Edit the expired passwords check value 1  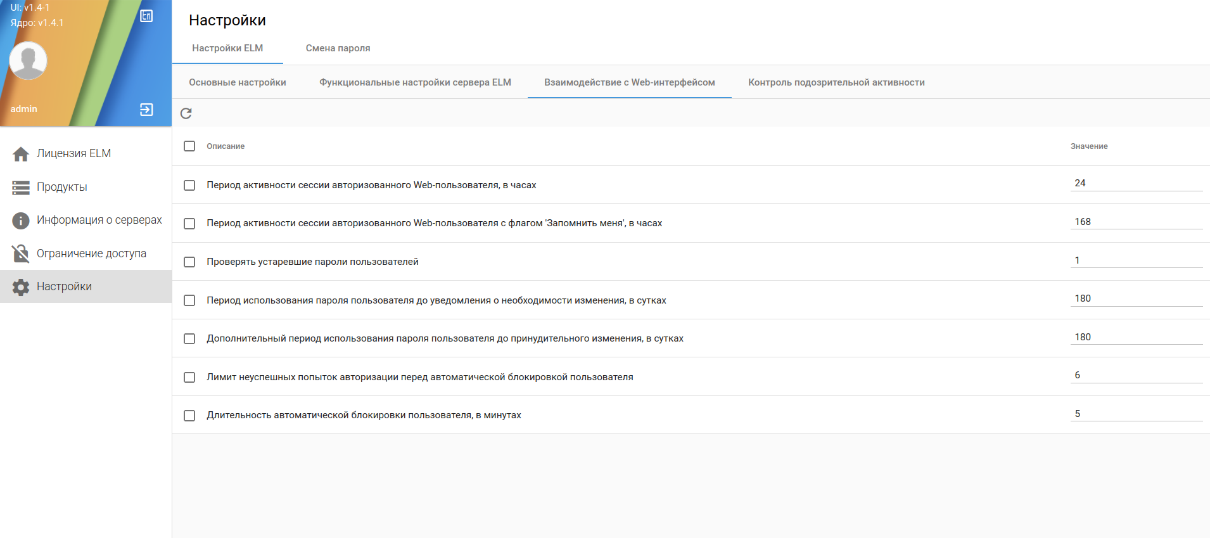(1137, 260)
